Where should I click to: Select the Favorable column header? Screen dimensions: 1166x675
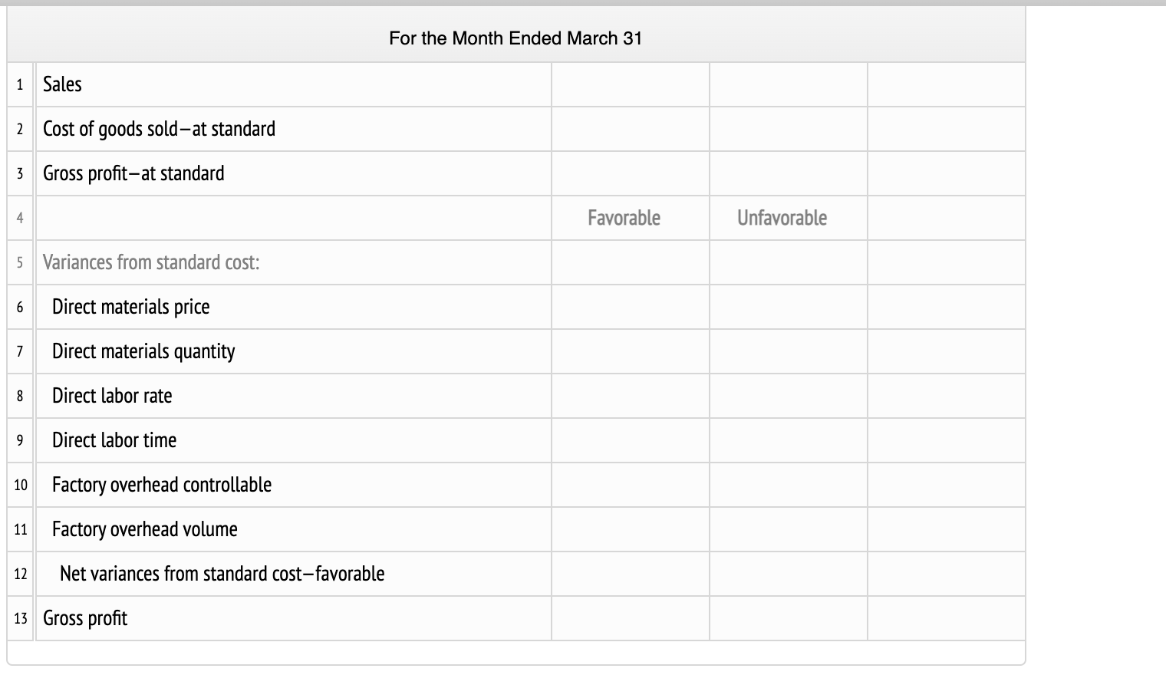[623, 218]
